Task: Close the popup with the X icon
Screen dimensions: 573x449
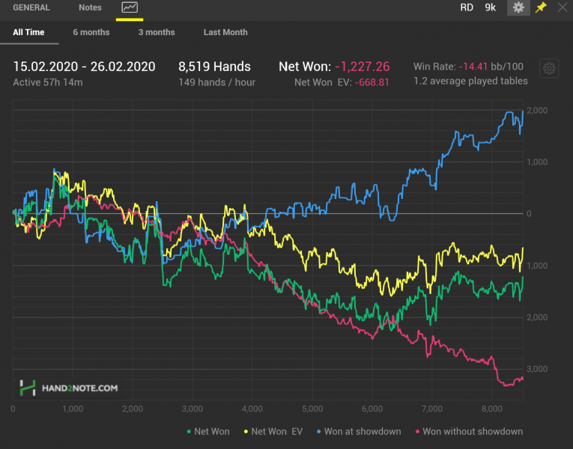Action: click(x=563, y=7)
